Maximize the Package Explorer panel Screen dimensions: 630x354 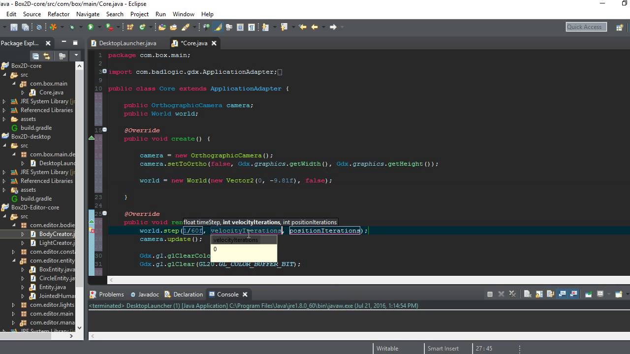[75, 43]
